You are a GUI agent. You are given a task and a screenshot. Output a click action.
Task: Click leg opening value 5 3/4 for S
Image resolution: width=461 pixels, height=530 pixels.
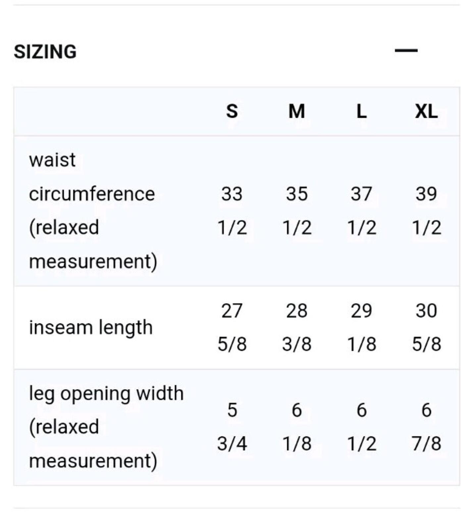[x=232, y=427]
